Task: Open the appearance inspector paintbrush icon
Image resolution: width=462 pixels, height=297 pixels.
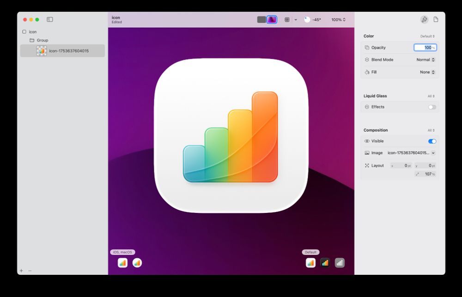Action: click(x=424, y=19)
